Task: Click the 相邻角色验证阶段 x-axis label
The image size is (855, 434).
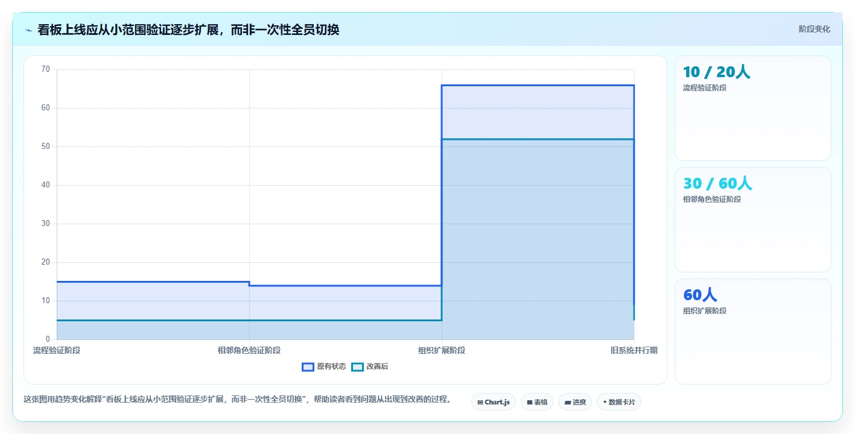Action: tap(249, 350)
